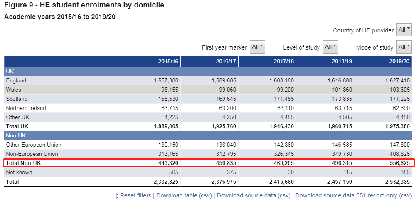Select the 2016/17 column header

(x=226, y=61)
